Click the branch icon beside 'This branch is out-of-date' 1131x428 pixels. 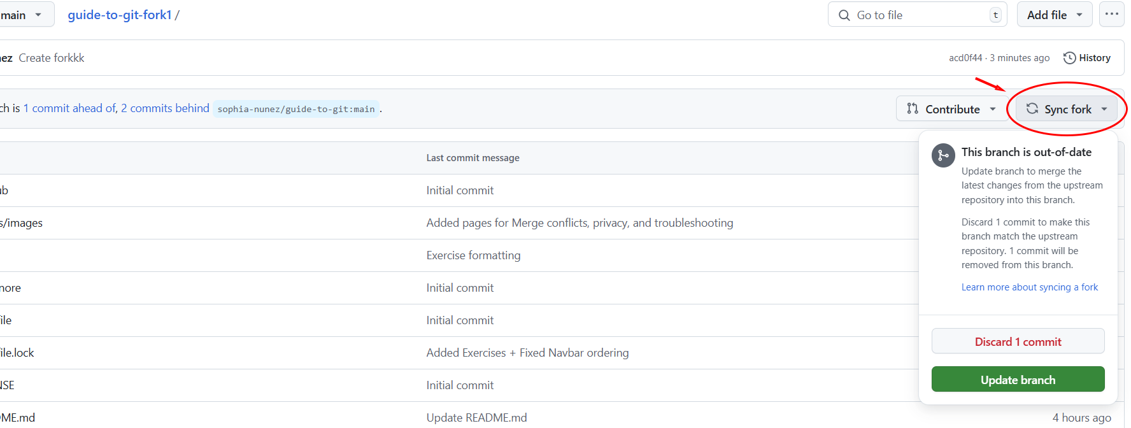click(x=943, y=155)
